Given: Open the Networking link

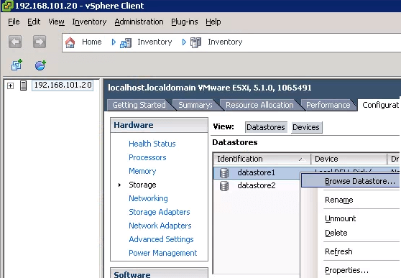Looking at the screenshot, I should pos(148,198).
